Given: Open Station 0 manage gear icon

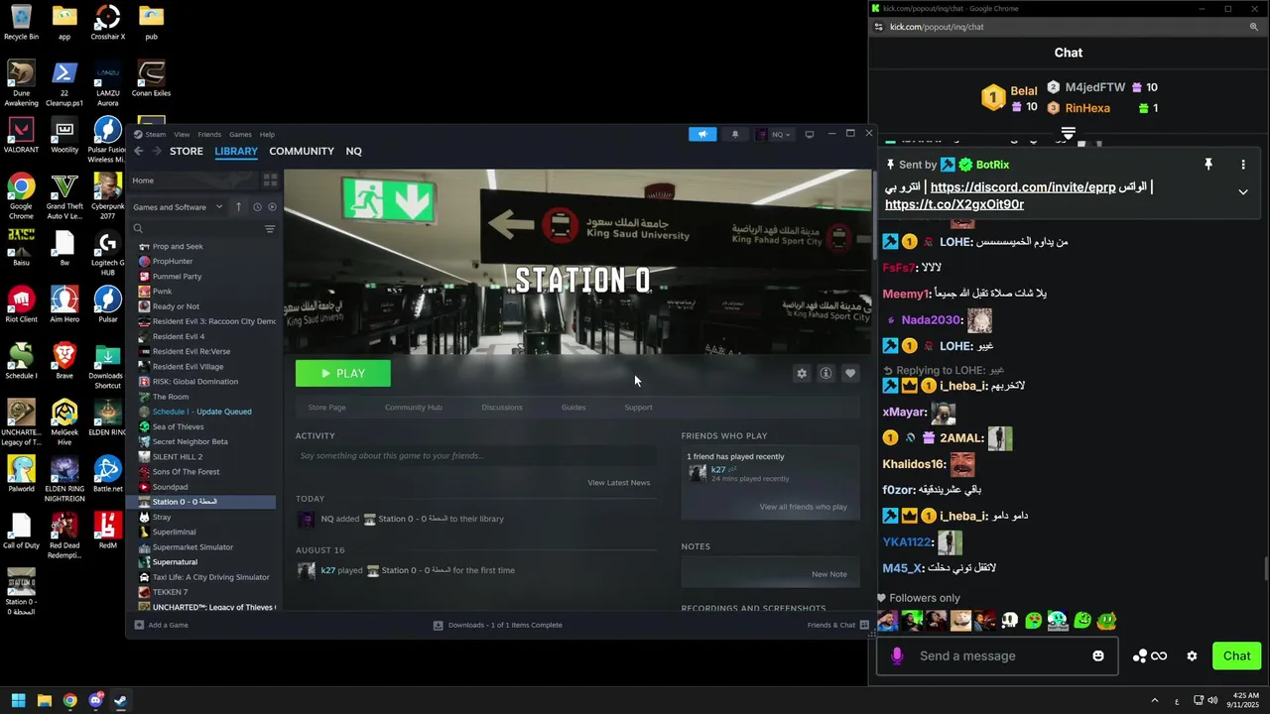Looking at the screenshot, I should [x=802, y=373].
